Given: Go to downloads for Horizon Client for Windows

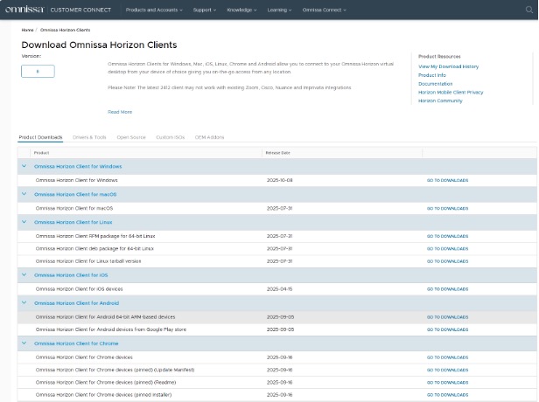Looking at the screenshot, I should [447, 180].
